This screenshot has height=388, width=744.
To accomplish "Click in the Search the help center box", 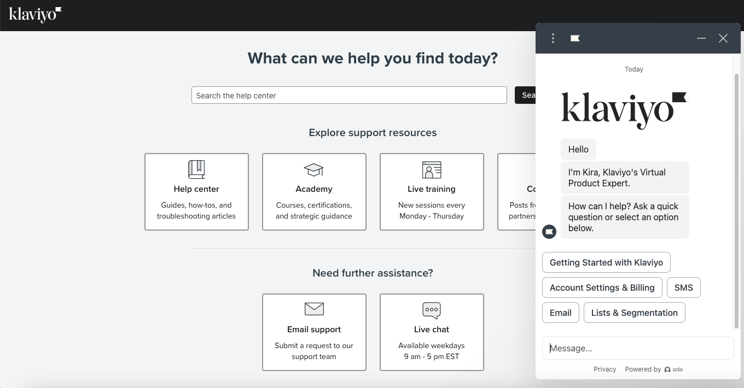I will [x=349, y=95].
